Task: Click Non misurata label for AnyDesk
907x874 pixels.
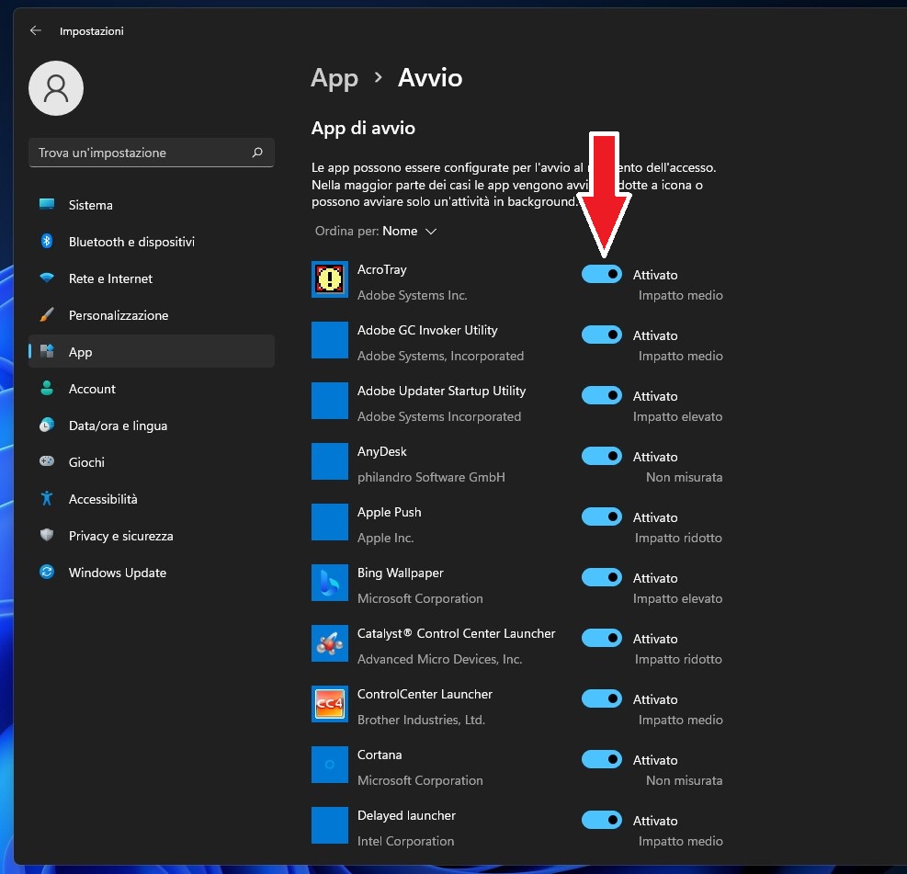Action: pos(685,477)
